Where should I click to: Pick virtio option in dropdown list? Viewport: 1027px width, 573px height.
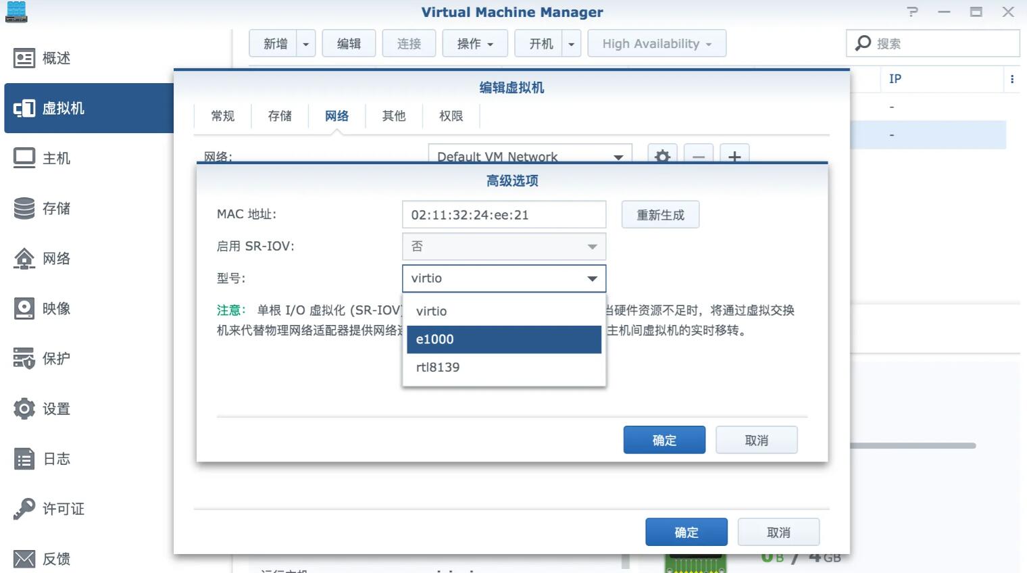coord(503,312)
